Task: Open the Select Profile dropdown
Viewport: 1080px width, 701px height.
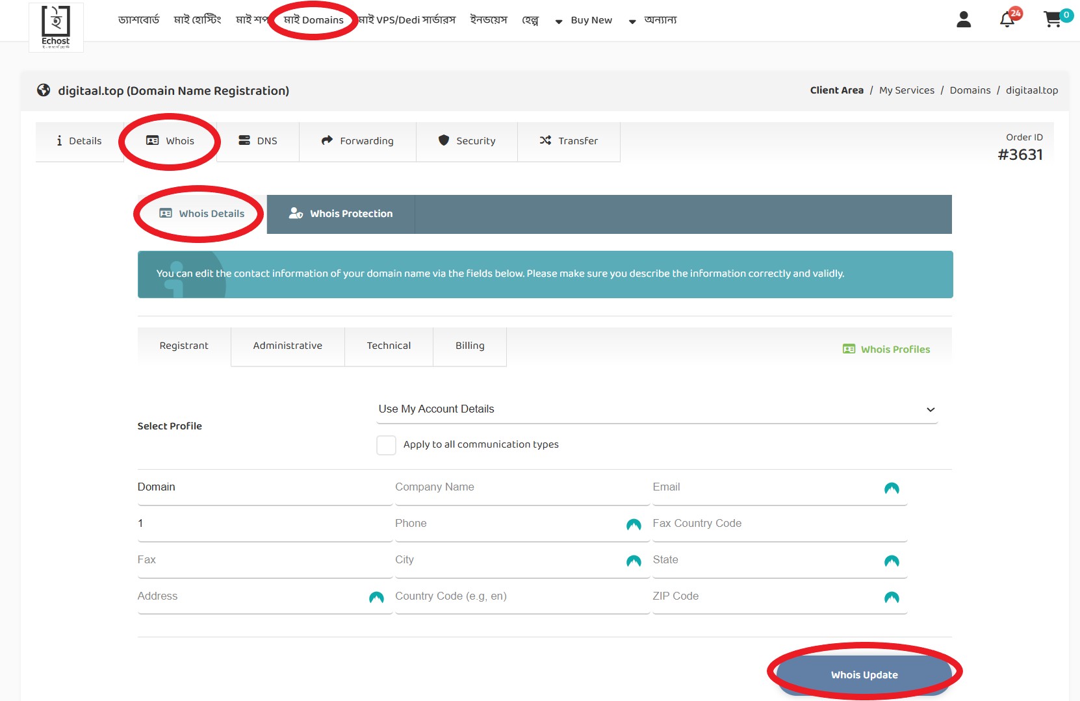Action: [657, 409]
